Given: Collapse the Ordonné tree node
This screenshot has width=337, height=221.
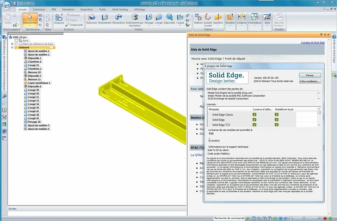Looking at the screenshot, I should point(12,47).
